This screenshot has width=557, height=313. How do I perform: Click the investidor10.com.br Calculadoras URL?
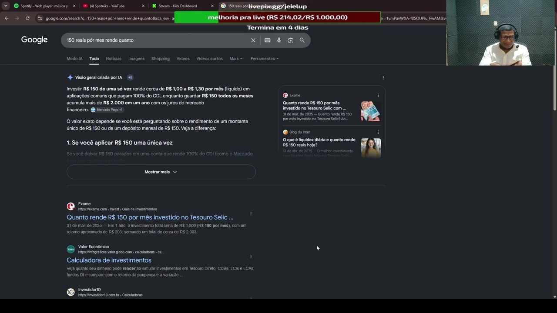point(111,295)
